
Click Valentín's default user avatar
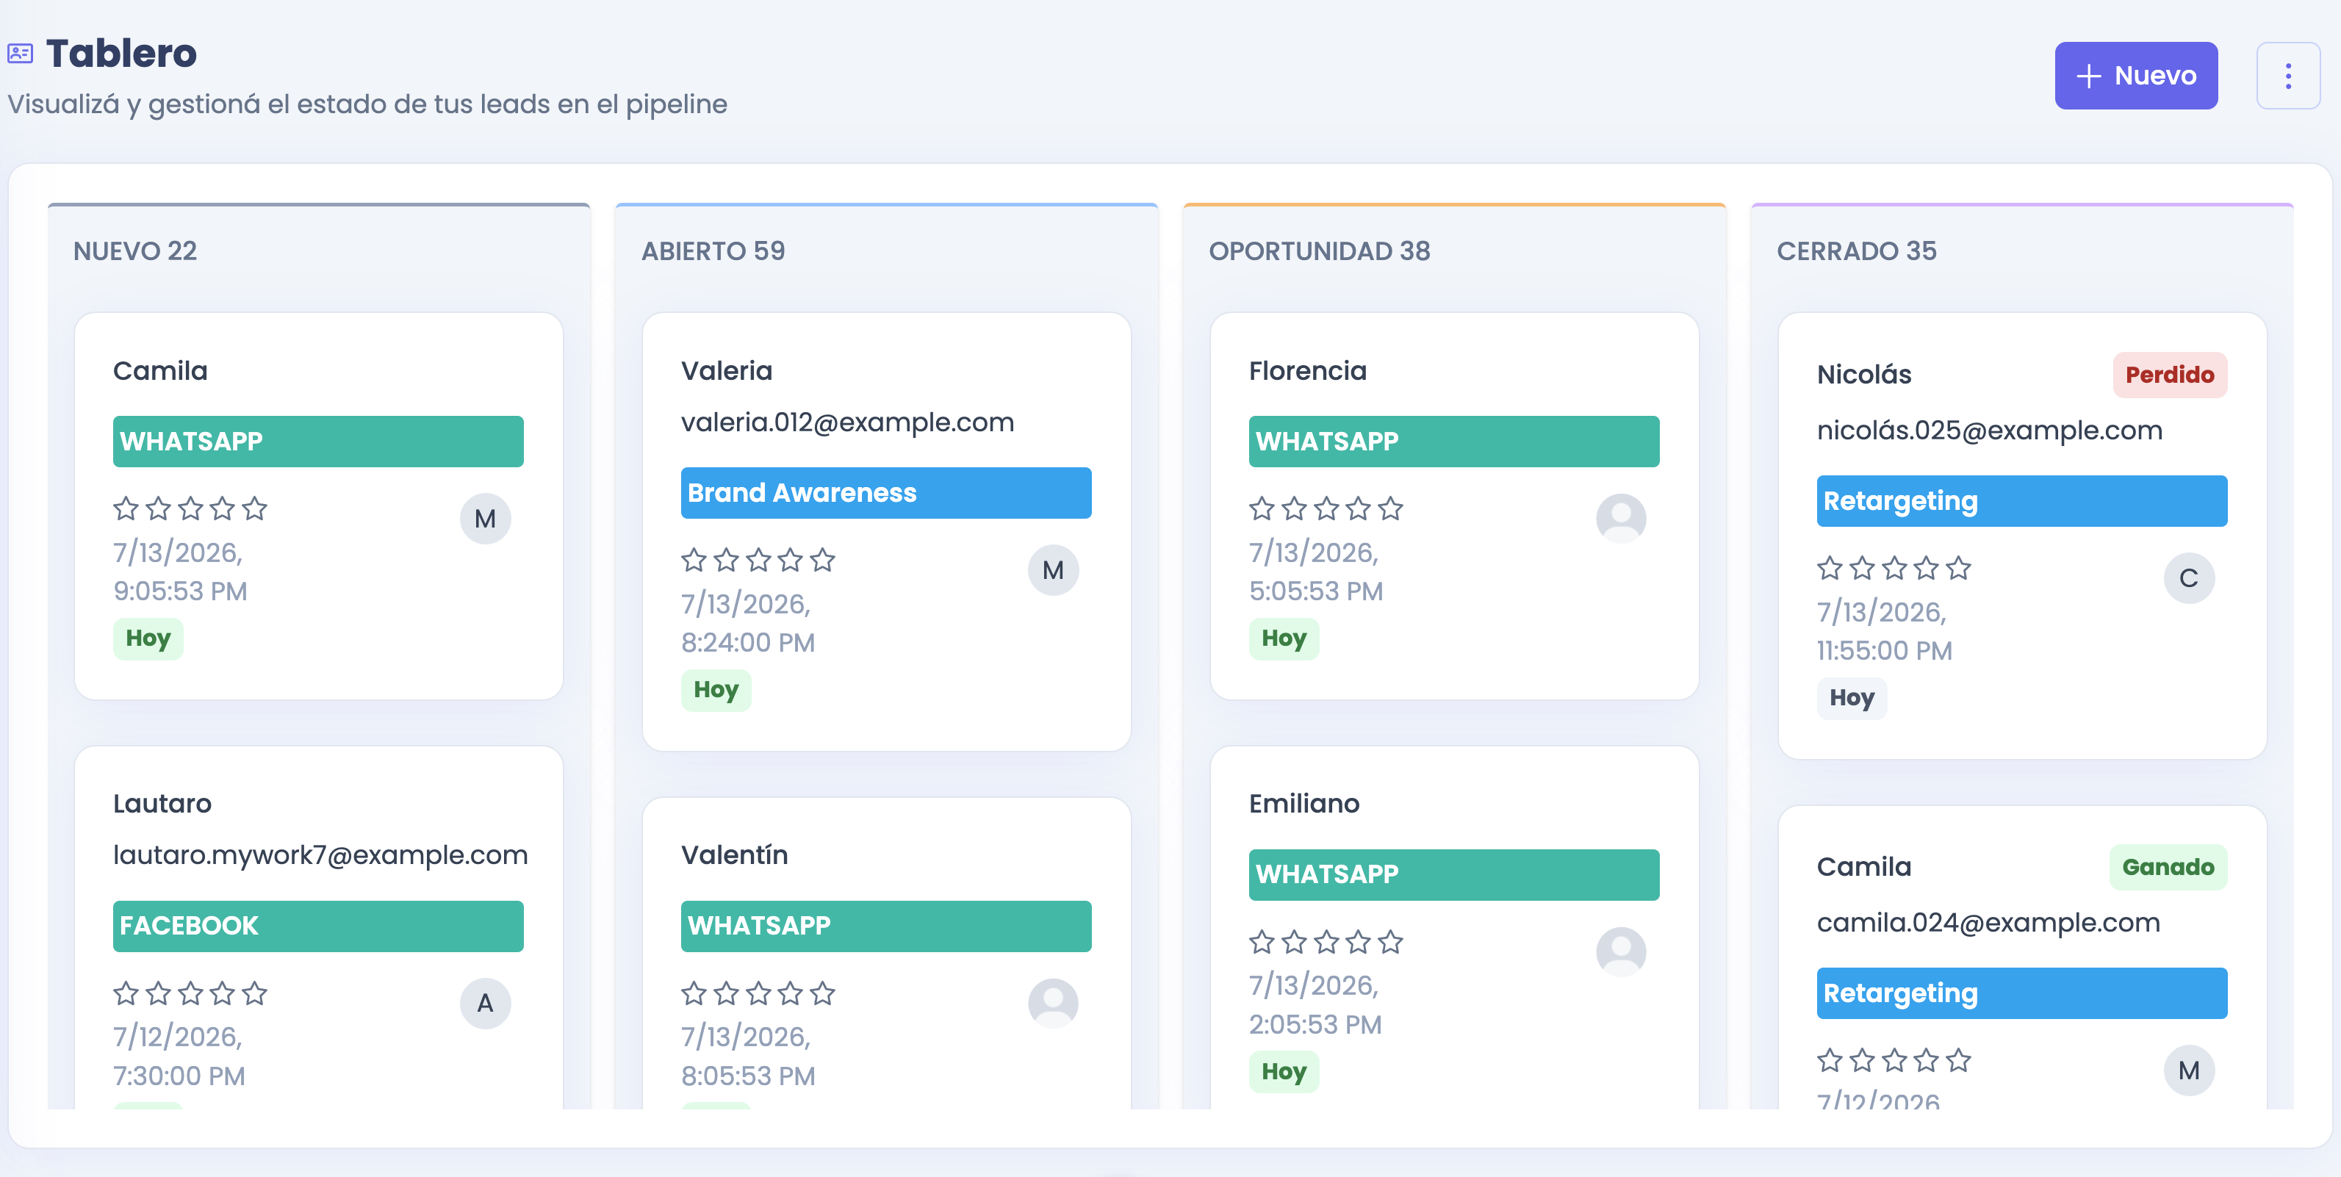tap(1053, 1004)
